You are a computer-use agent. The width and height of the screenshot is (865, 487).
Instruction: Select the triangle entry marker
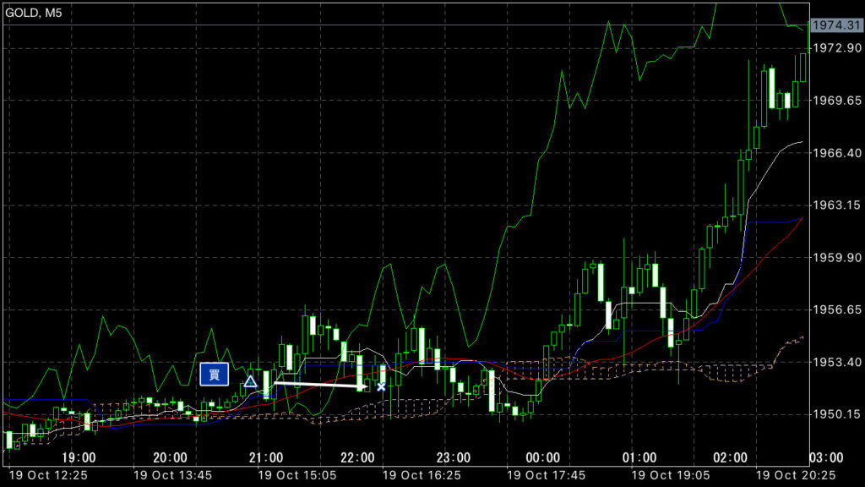(250, 382)
